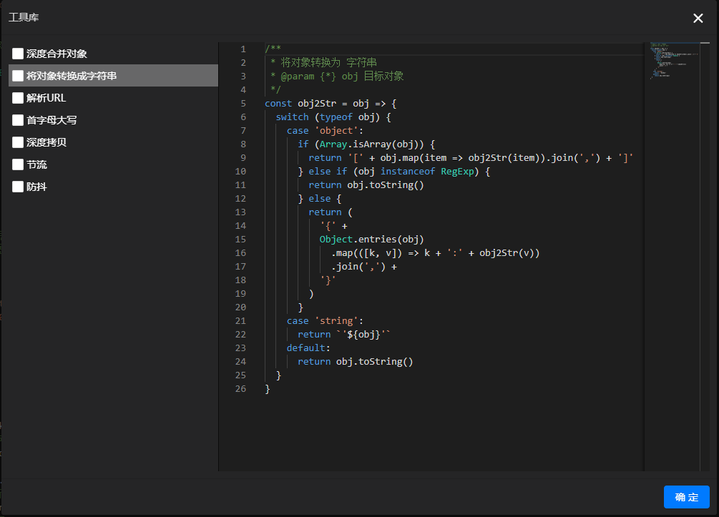This screenshot has height=517, width=719.
Task: Click 'instanceof RegExp' in line 10
Action: pos(427,172)
